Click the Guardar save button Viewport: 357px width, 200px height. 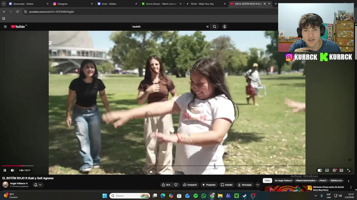(x=226, y=185)
